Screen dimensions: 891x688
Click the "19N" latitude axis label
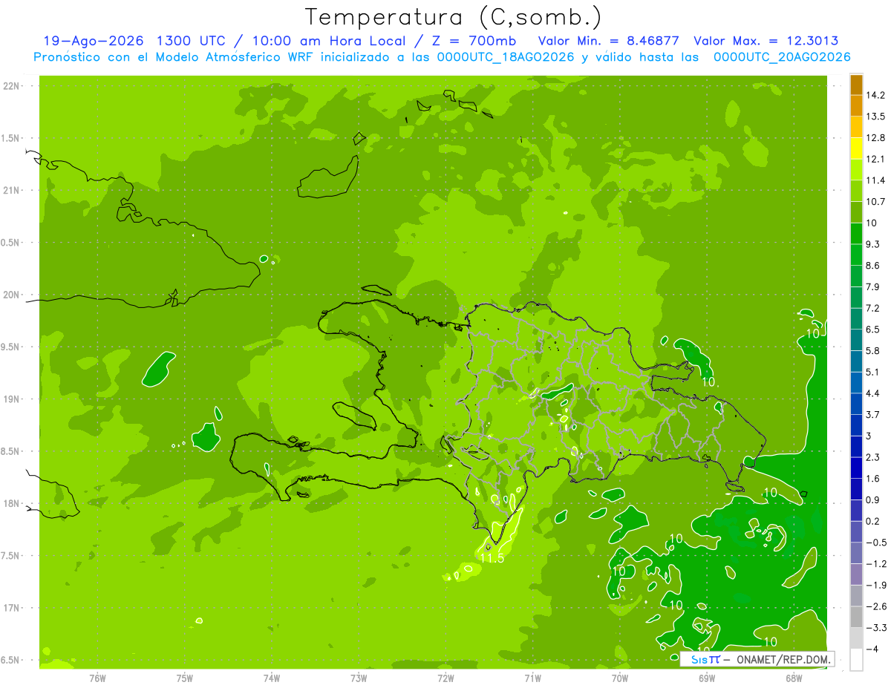(x=12, y=399)
